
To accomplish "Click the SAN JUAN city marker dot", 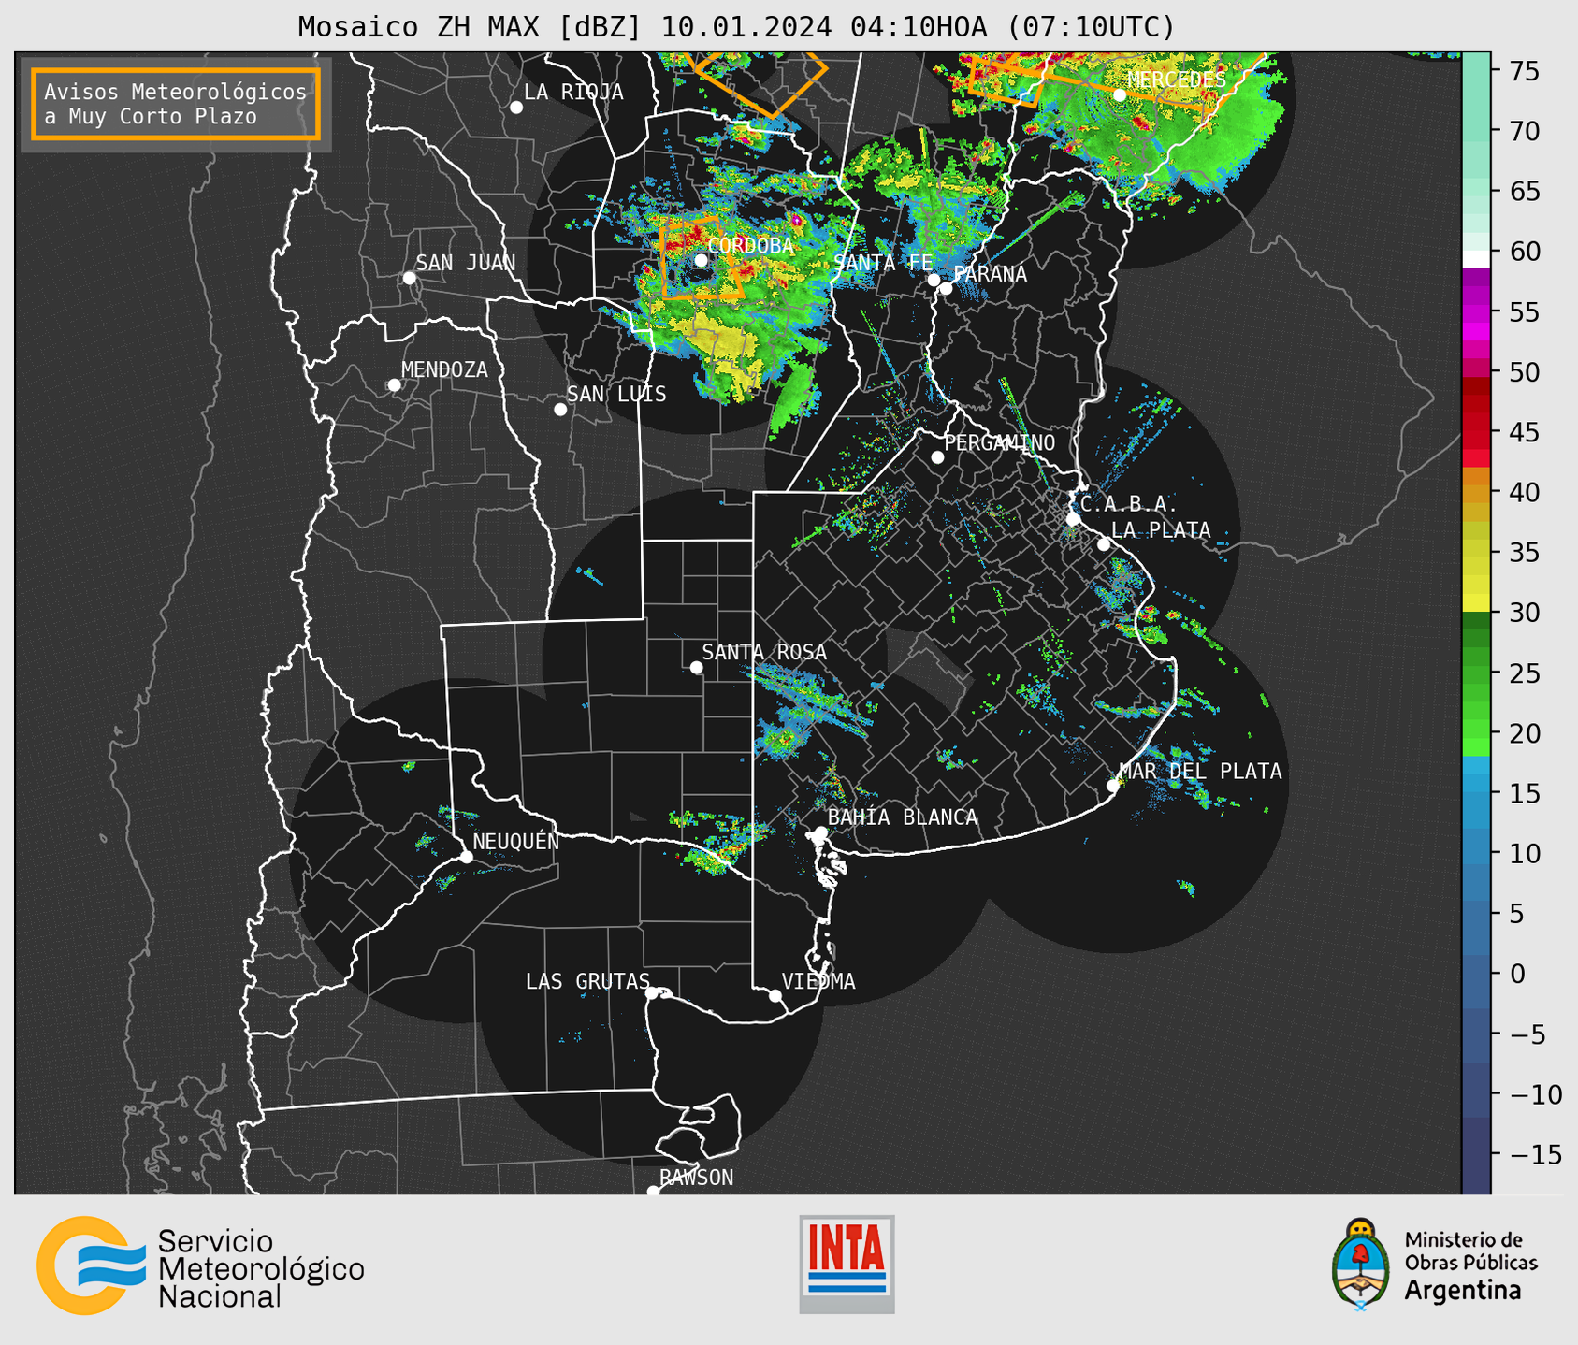I will point(409,278).
